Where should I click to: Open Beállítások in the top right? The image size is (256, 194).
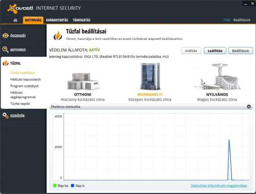click(242, 20)
